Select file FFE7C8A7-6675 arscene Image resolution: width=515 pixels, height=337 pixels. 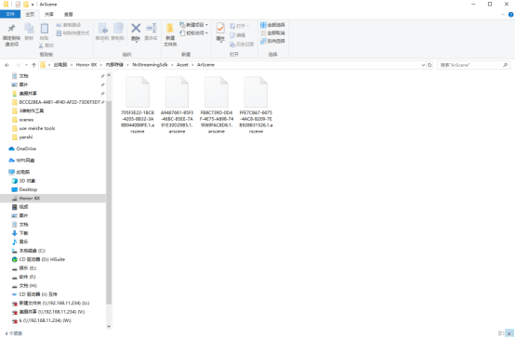[256, 105]
